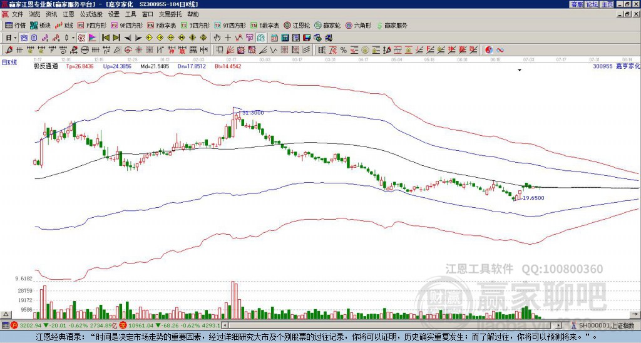Viewport: 641px width, 343px height.
Task: Click the 31.3000 high price label
Action: tap(253, 113)
